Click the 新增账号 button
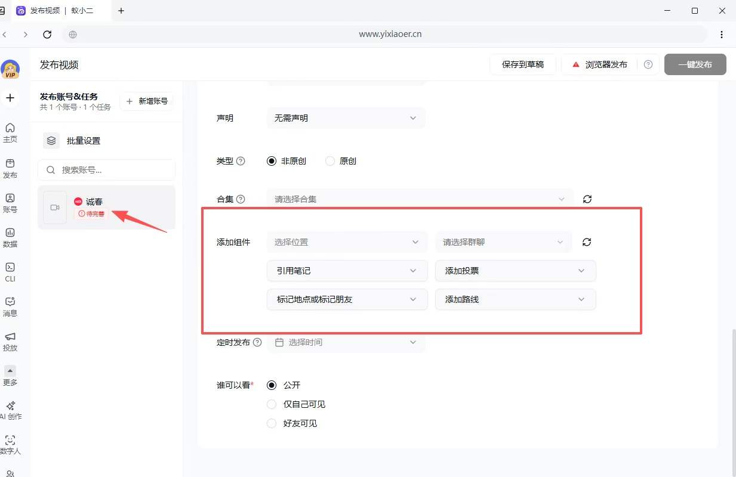 click(147, 101)
